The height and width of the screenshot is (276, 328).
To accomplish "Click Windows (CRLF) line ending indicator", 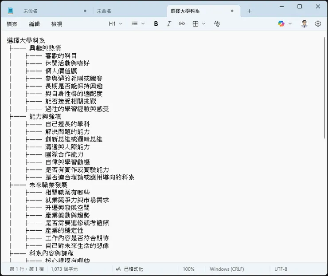I will click(227, 269).
